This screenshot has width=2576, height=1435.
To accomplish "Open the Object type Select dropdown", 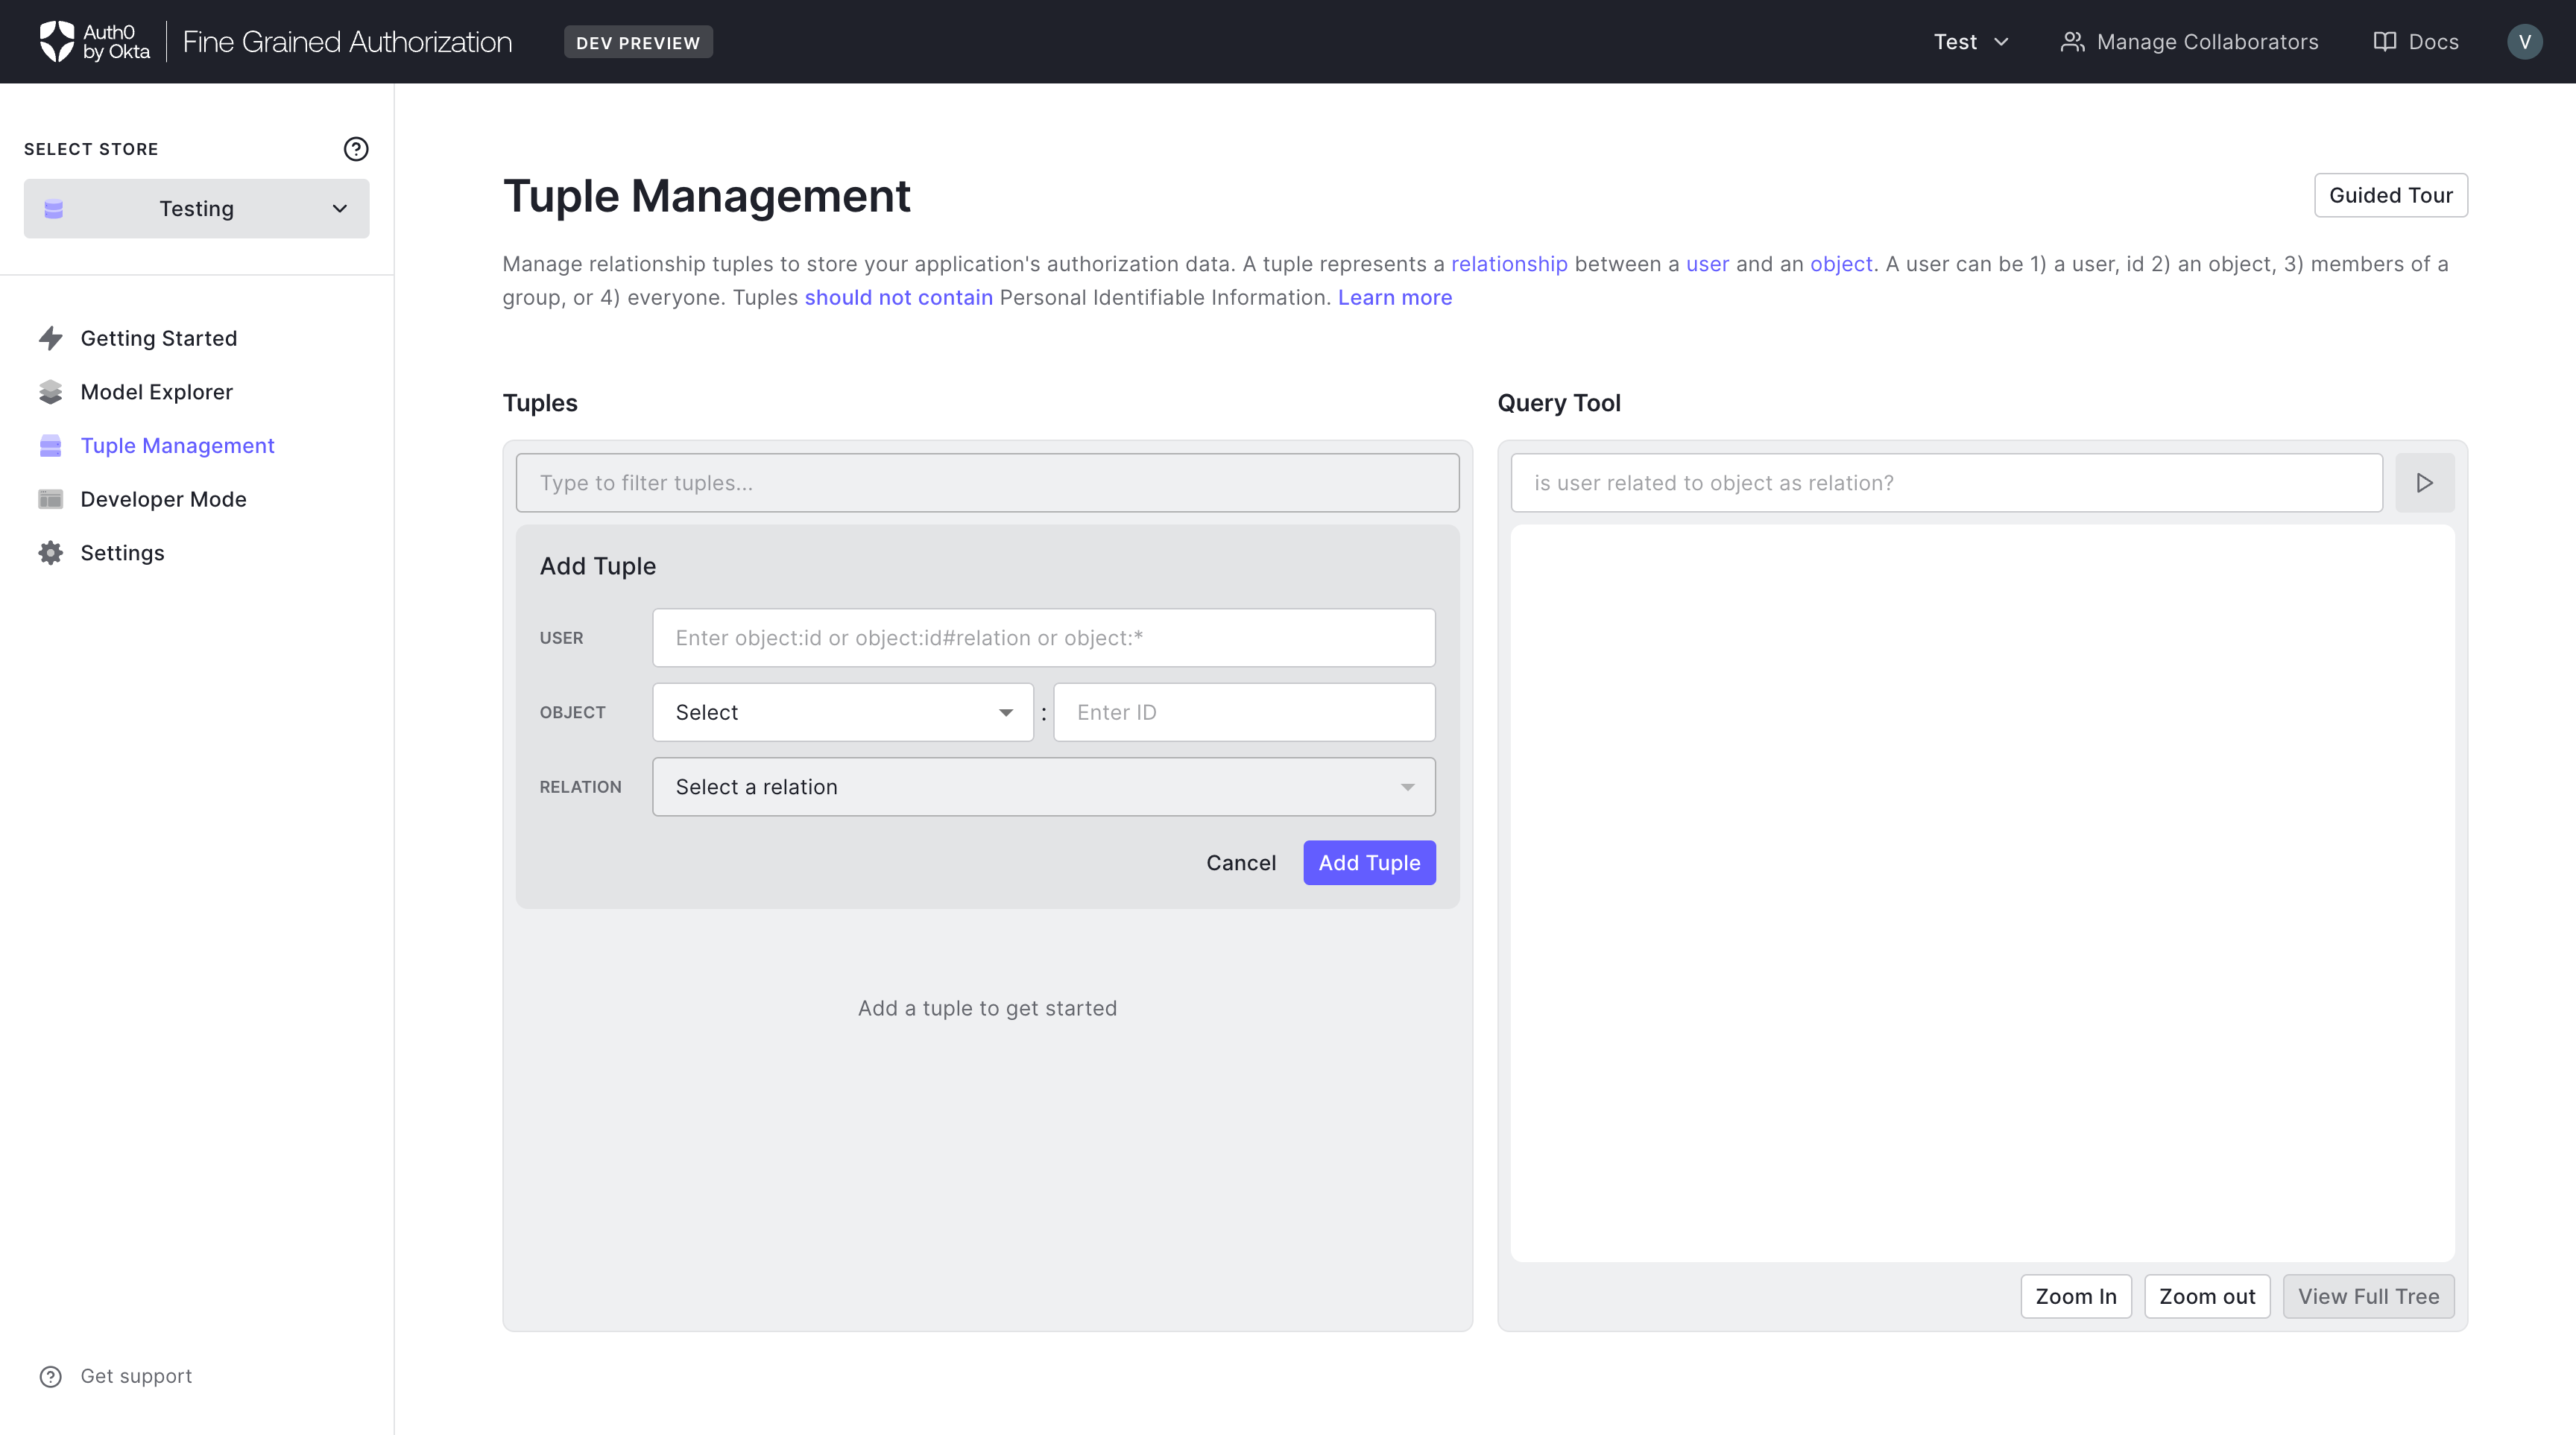I will pyautogui.click(x=843, y=712).
